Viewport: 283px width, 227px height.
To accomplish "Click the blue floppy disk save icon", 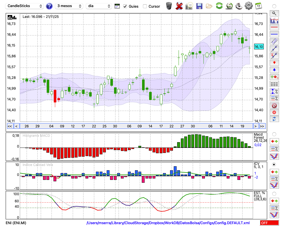I will [x=199, y=6].
